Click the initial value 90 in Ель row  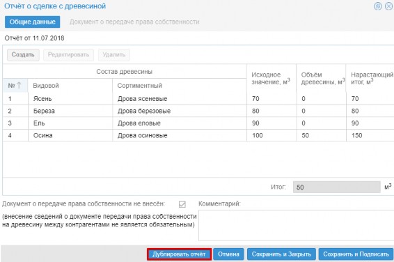click(x=271, y=123)
